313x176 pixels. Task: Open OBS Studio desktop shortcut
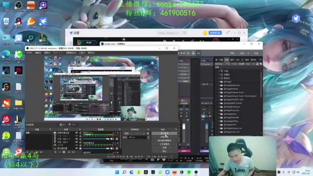click(x=18, y=6)
